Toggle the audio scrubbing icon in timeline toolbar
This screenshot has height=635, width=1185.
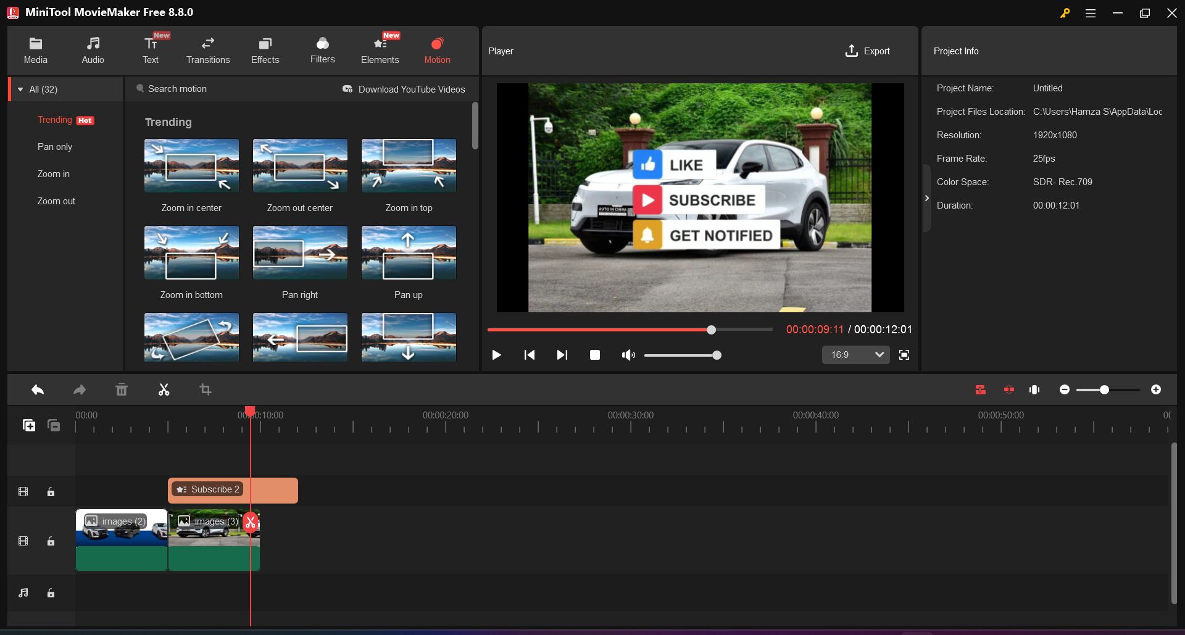pyautogui.click(x=1035, y=389)
